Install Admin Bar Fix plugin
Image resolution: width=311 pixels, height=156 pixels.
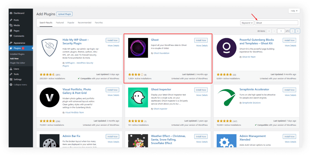(x=112, y=136)
